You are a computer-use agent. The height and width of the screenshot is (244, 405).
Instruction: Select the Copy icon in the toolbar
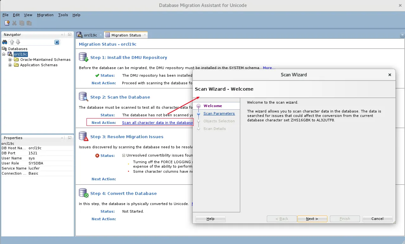click(x=21, y=23)
